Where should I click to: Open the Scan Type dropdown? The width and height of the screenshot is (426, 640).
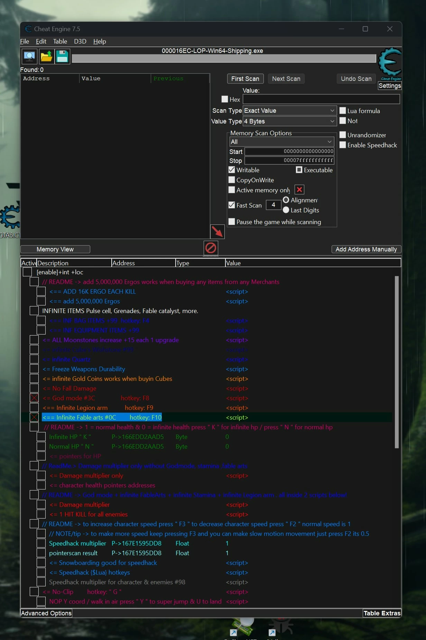tap(290, 111)
